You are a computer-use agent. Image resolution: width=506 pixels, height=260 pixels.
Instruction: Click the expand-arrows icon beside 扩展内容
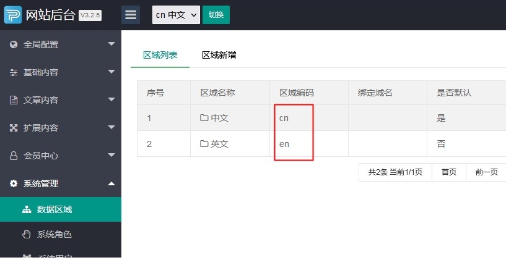coord(14,128)
